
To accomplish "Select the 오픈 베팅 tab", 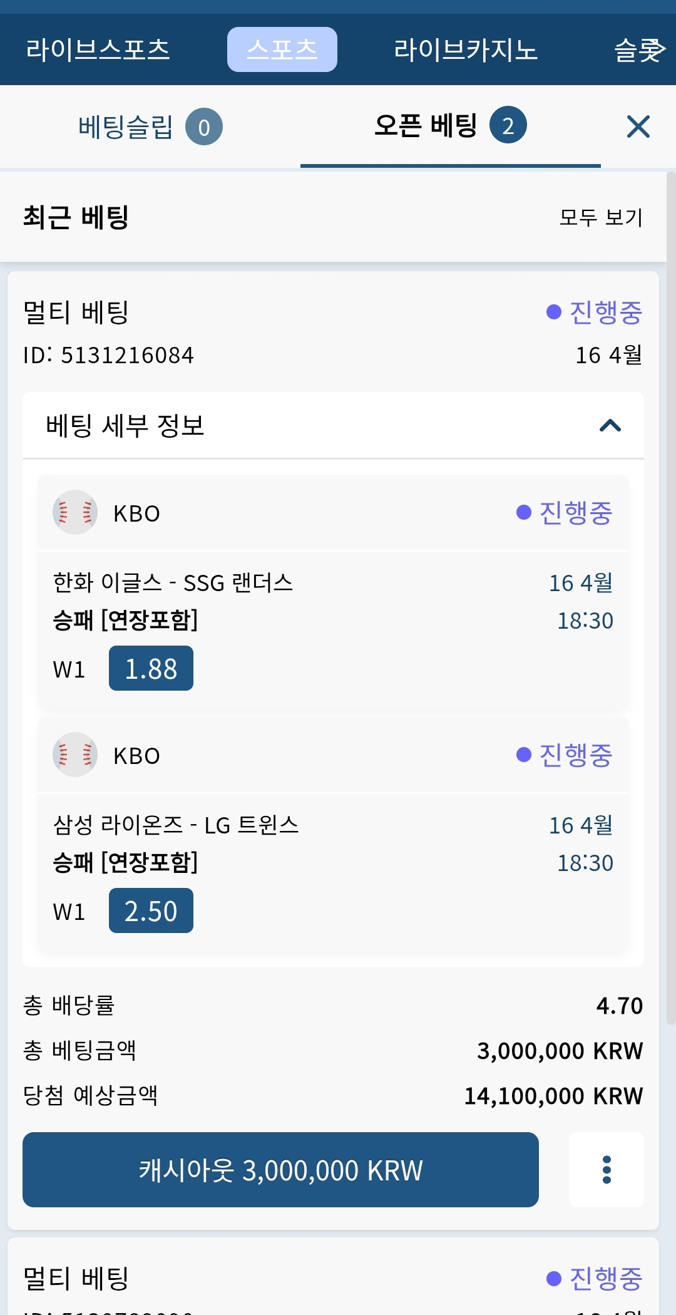I will point(426,126).
